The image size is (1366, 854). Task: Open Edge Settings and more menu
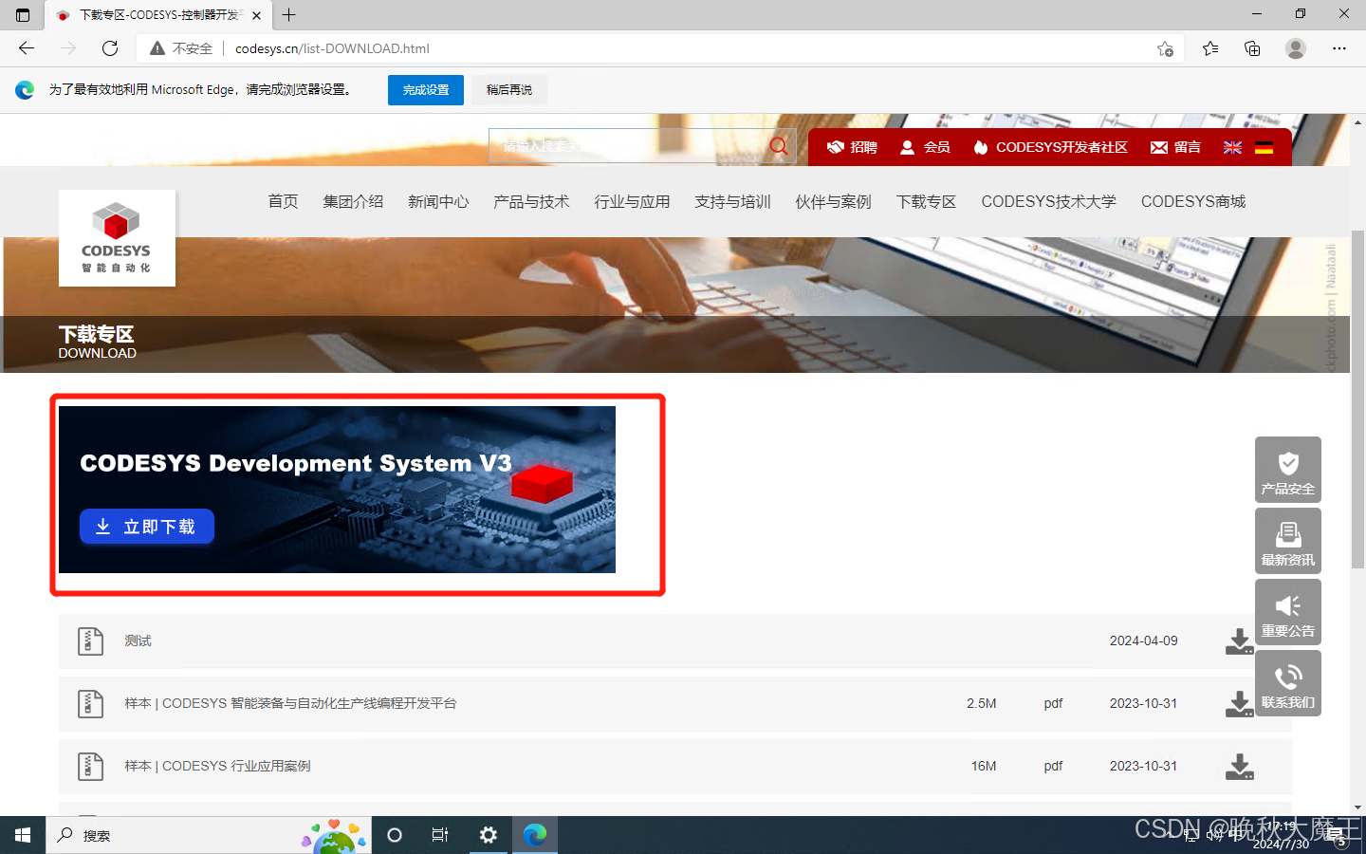click(x=1339, y=48)
